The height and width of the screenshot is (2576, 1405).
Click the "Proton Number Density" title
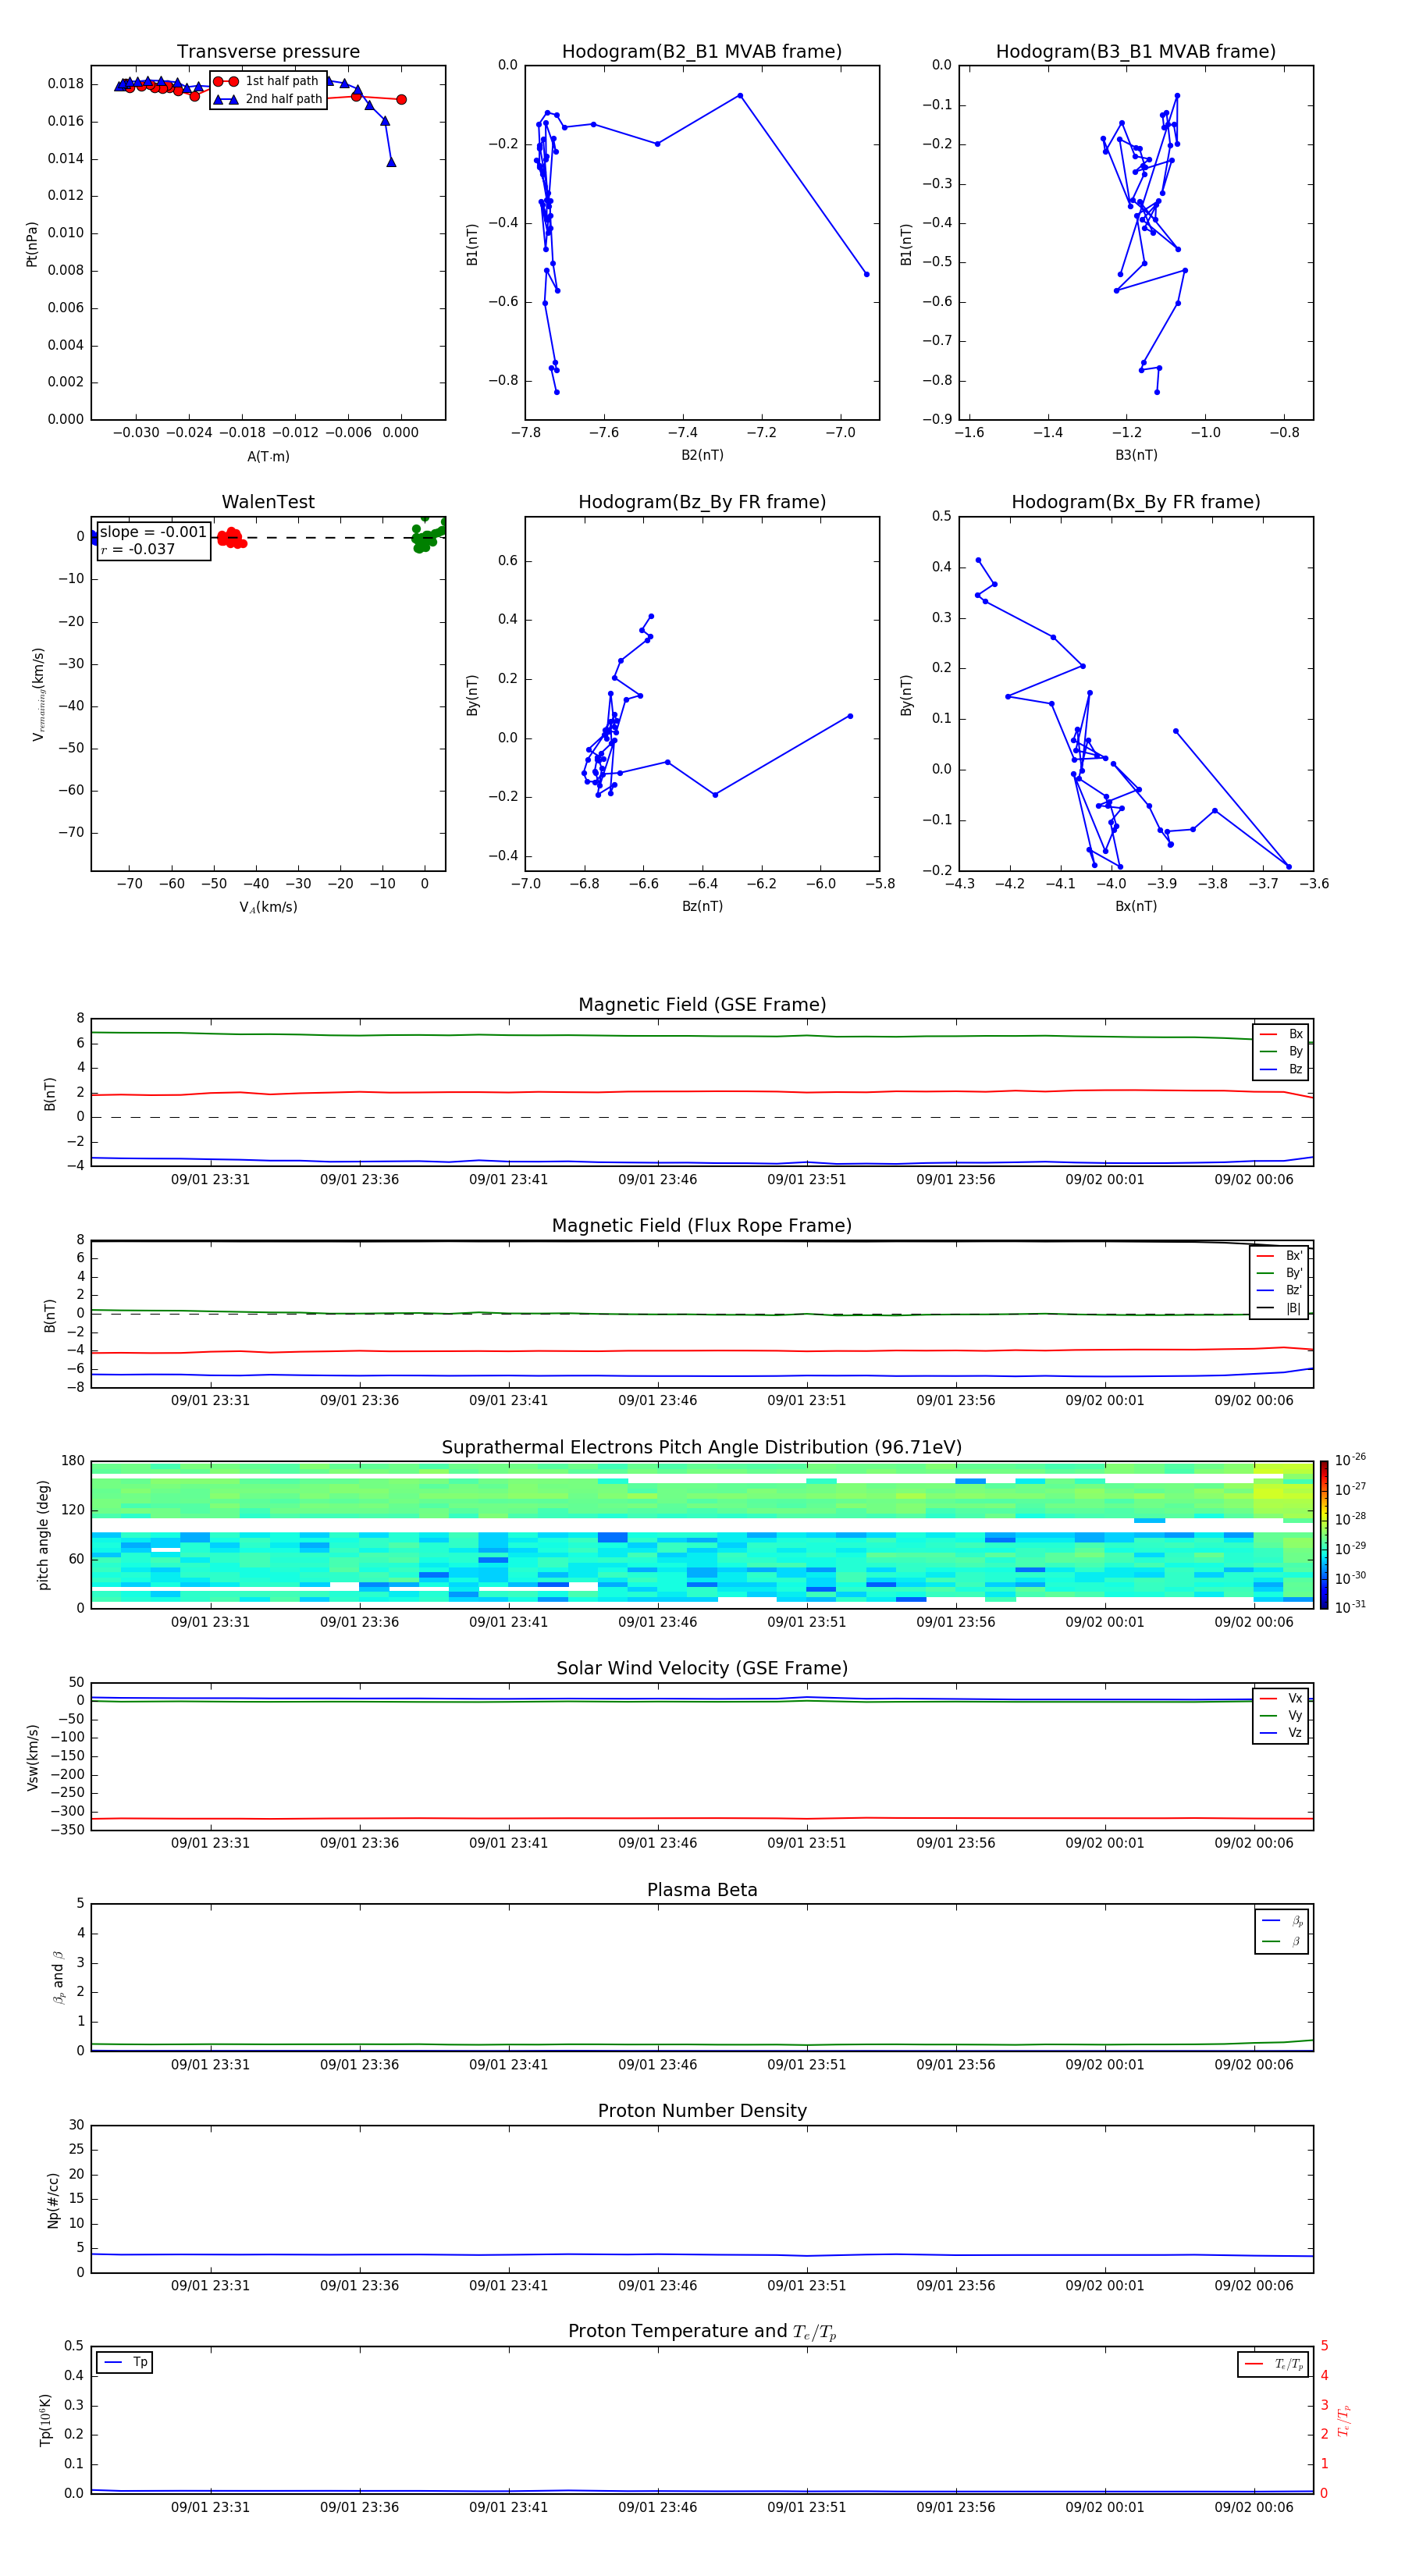point(702,2111)
